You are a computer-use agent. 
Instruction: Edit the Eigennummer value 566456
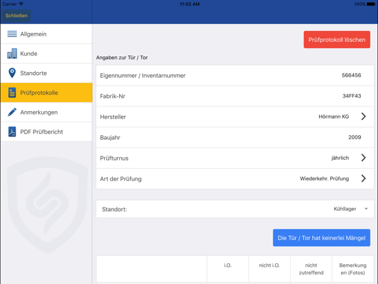click(351, 75)
